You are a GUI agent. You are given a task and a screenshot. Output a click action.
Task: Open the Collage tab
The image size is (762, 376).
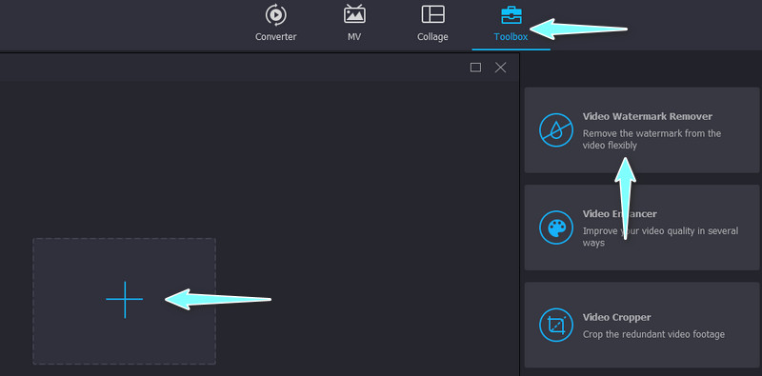coord(432,23)
